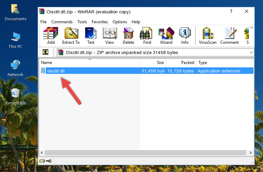Open the archive path dropdown
This screenshot has height=172, width=263.
(x=251, y=52)
